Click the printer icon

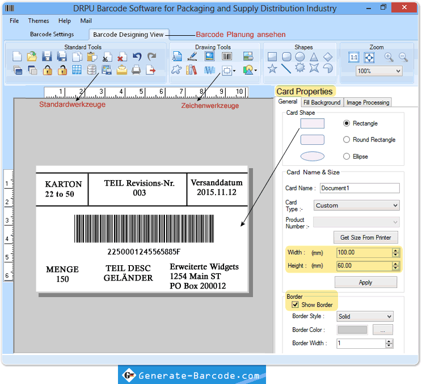click(136, 70)
